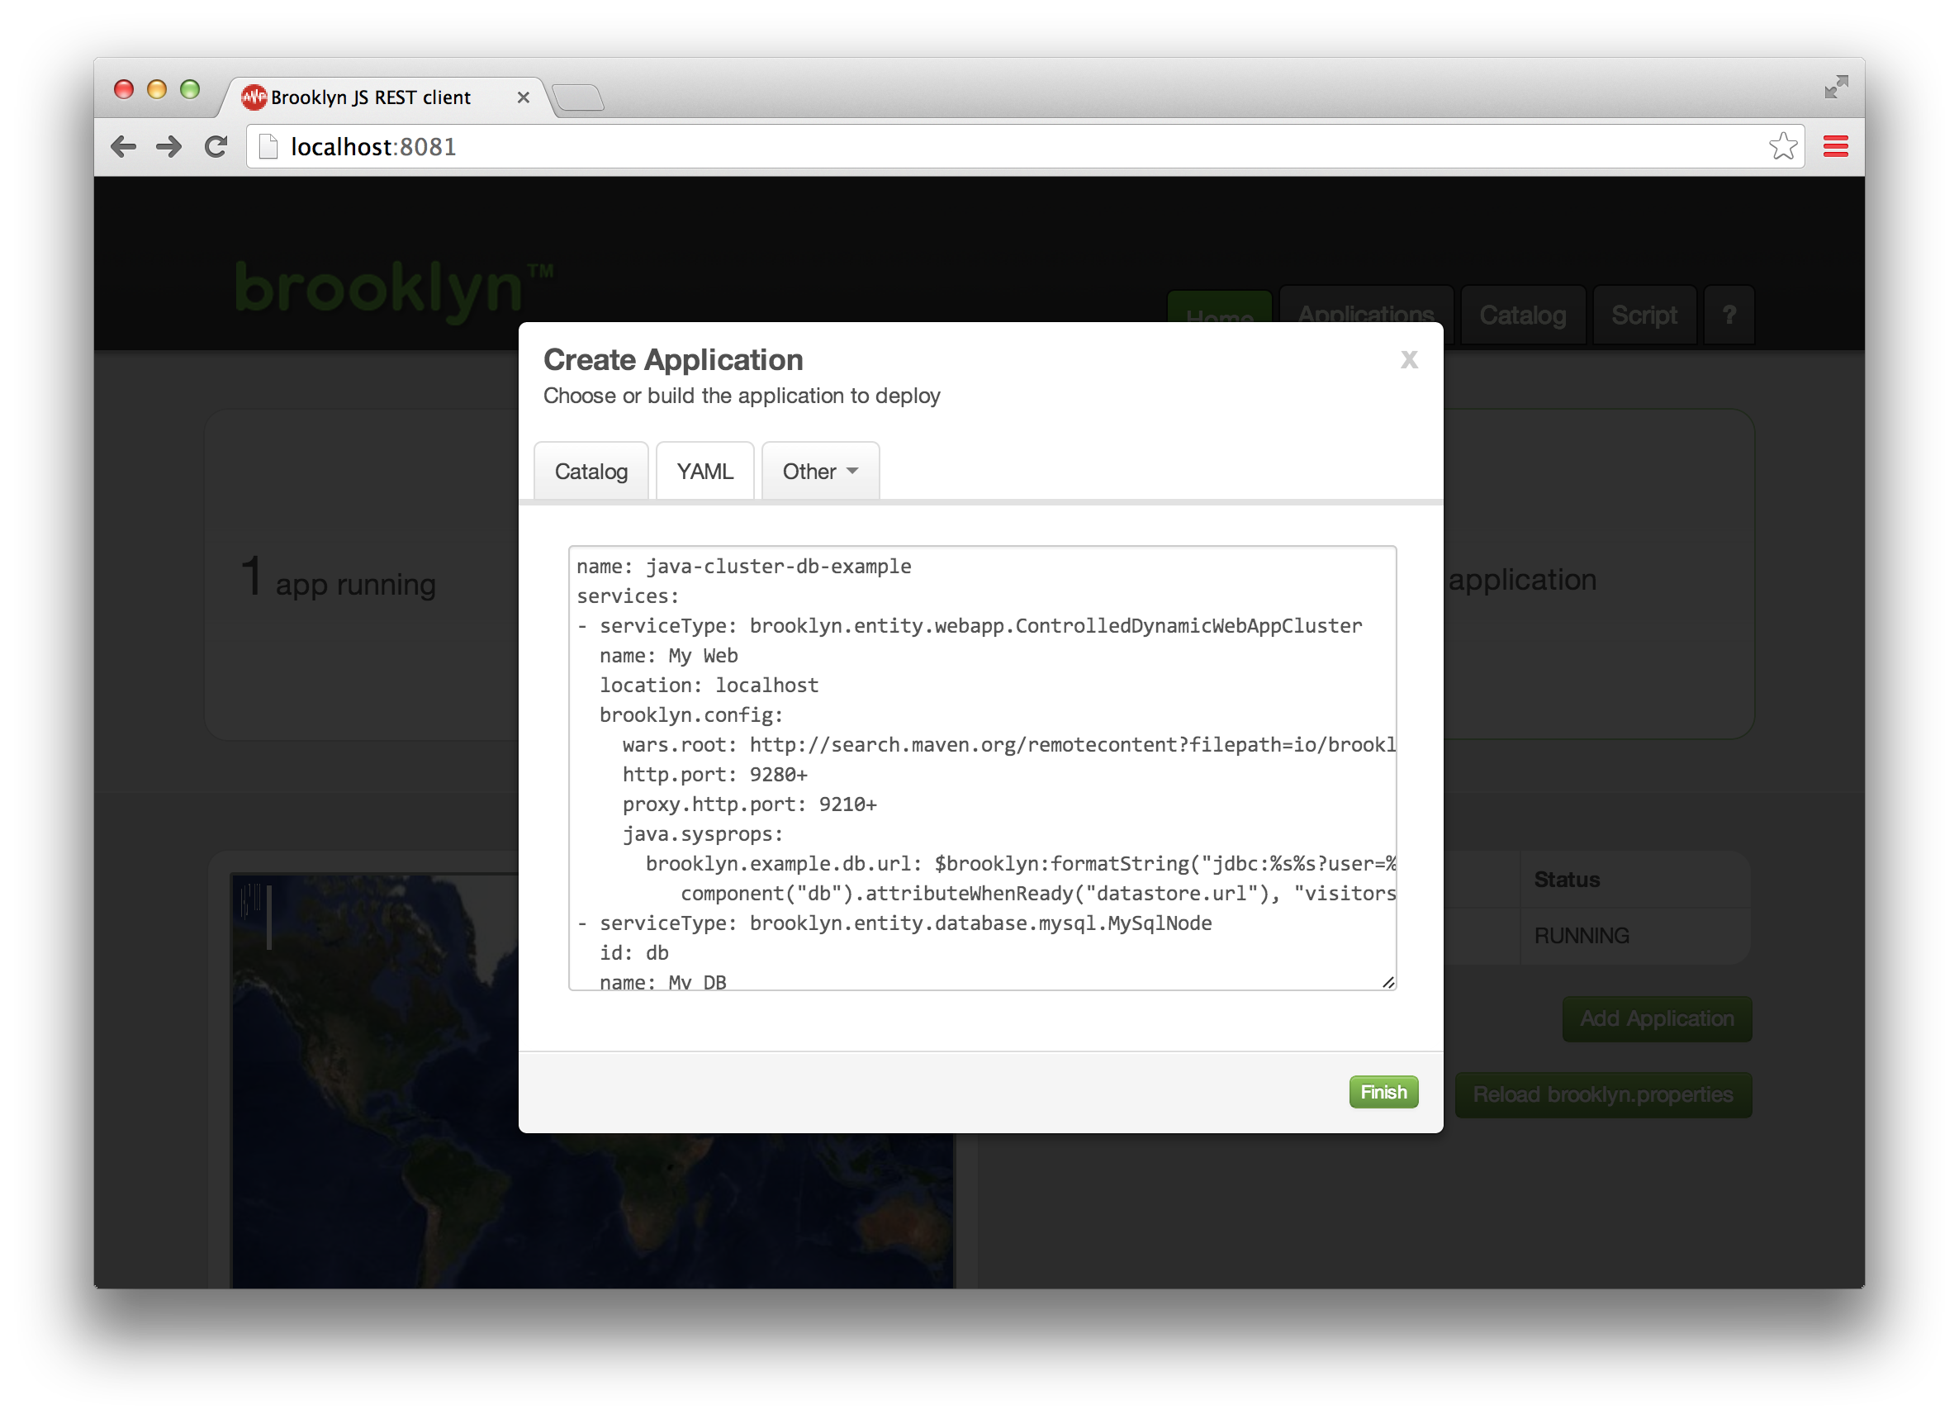Open a new browser tab
The image size is (1959, 1419).
pyautogui.click(x=578, y=97)
